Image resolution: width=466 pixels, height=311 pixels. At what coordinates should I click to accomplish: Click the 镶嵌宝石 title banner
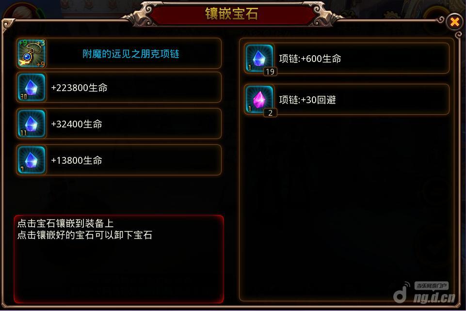tap(232, 14)
